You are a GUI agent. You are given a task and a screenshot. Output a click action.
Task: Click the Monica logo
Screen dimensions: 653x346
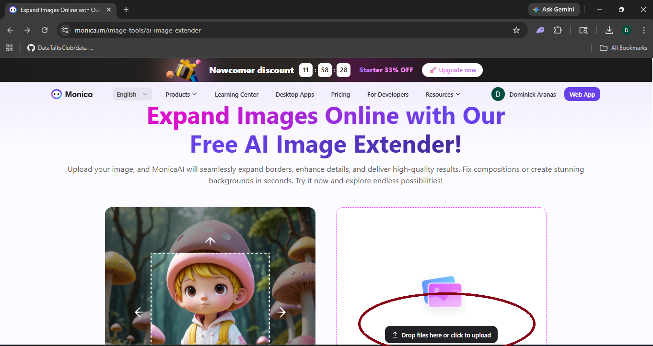tap(72, 94)
